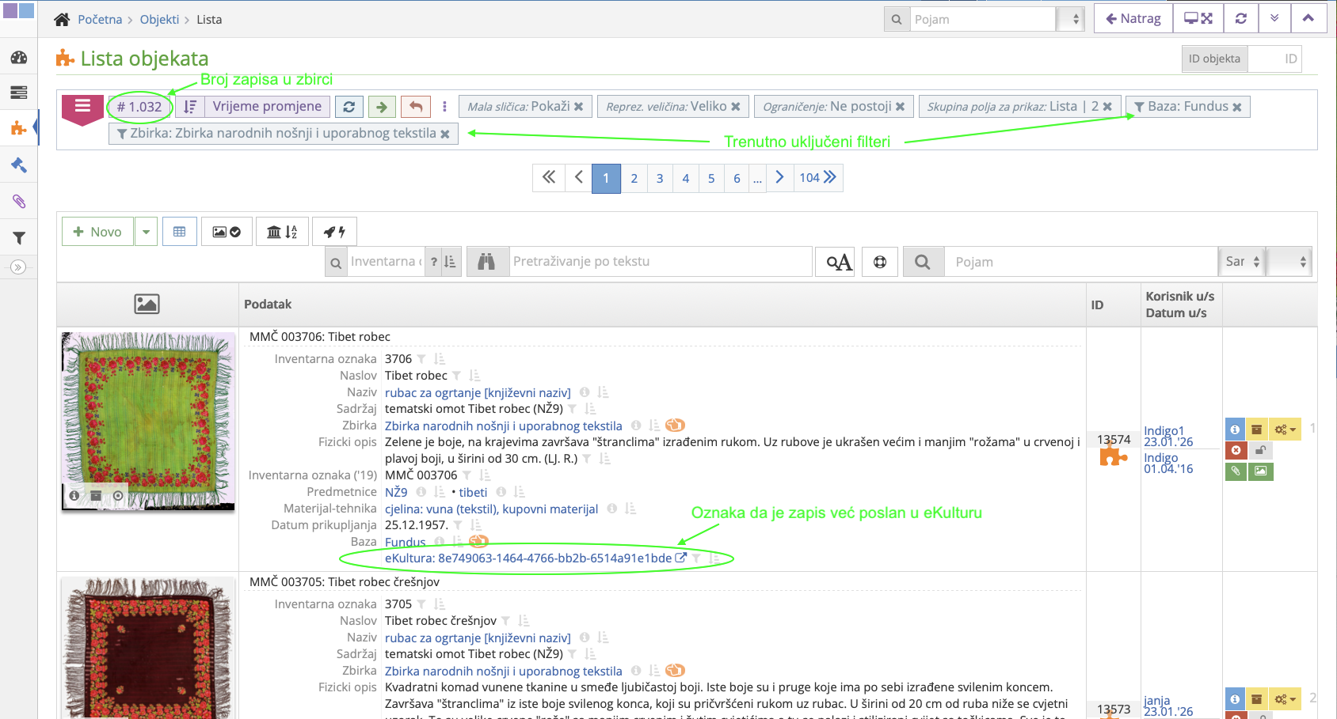Click the rocket quick-actions toolbar icon

(333, 231)
